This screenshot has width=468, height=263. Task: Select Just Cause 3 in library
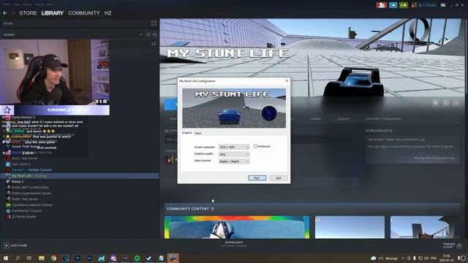(21, 164)
